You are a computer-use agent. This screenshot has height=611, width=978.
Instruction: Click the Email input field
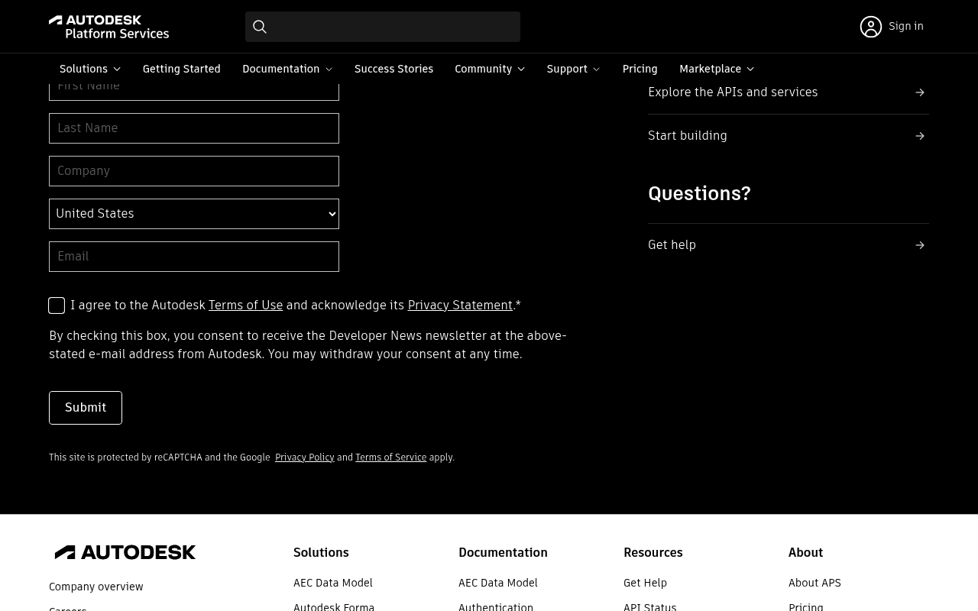coord(194,257)
